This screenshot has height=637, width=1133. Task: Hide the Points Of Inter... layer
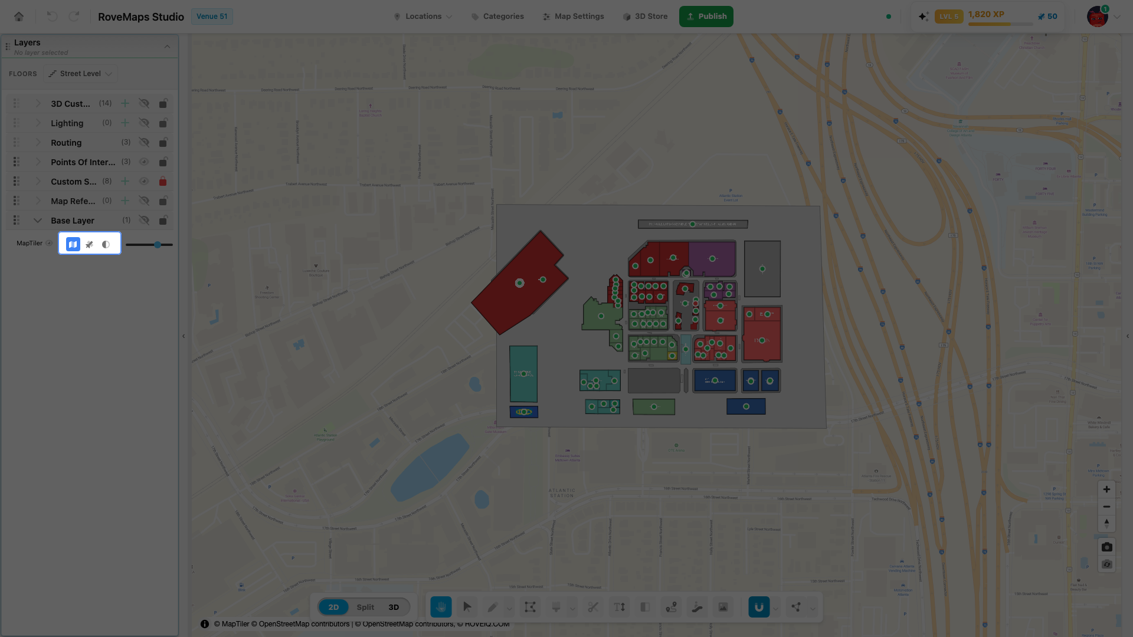[143, 162]
